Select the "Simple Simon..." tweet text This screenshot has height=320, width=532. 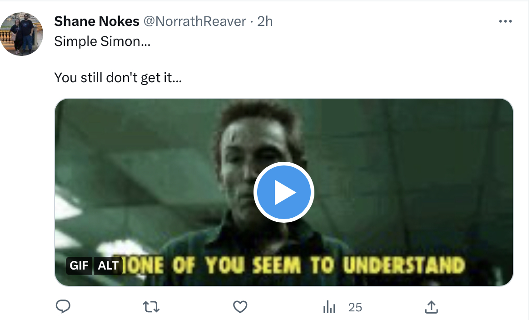[x=103, y=41]
